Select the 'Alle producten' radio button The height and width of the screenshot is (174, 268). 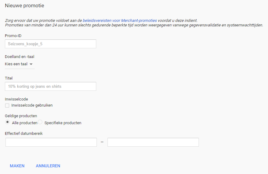[x=7, y=122]
